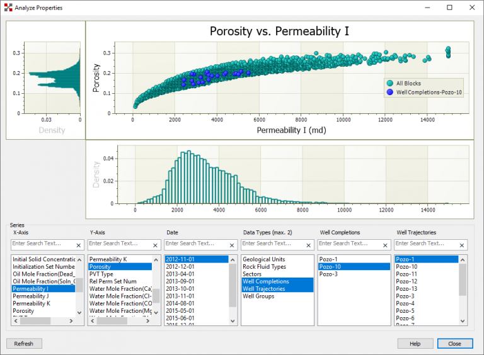Choose date 2013-04-01 from the Date list
Screen dimensions: 484x355
click(181, 274)
